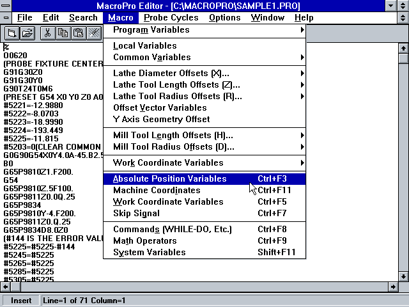Click code line #5224=-193.449
This screenshot has width=409, height=307.
point(33,130)
